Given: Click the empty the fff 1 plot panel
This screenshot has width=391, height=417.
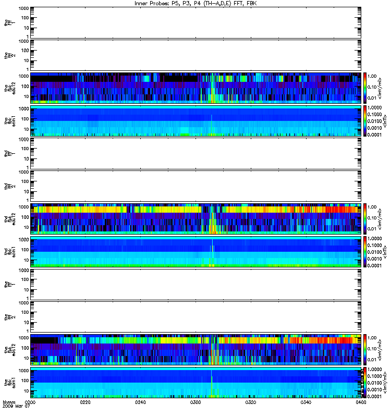Looking at the screenshot, I should point(196,284).
